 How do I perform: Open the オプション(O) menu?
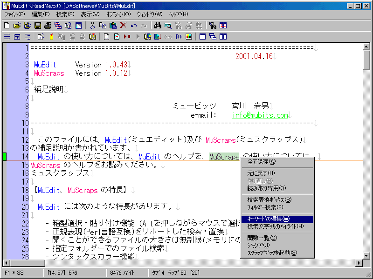pyautogui.click(x=118, y=14)
